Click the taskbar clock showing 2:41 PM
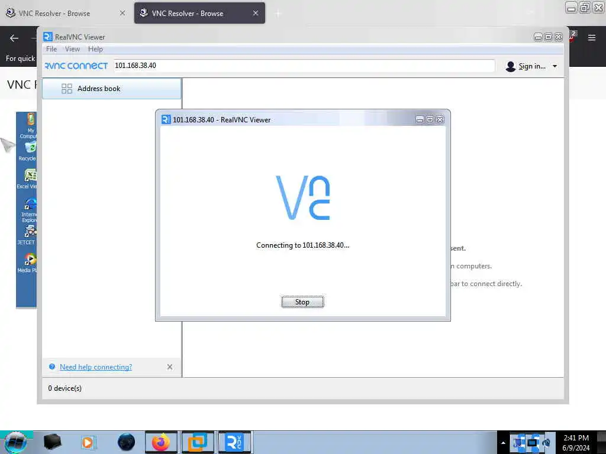606x454 pixels. coord(576,442)
